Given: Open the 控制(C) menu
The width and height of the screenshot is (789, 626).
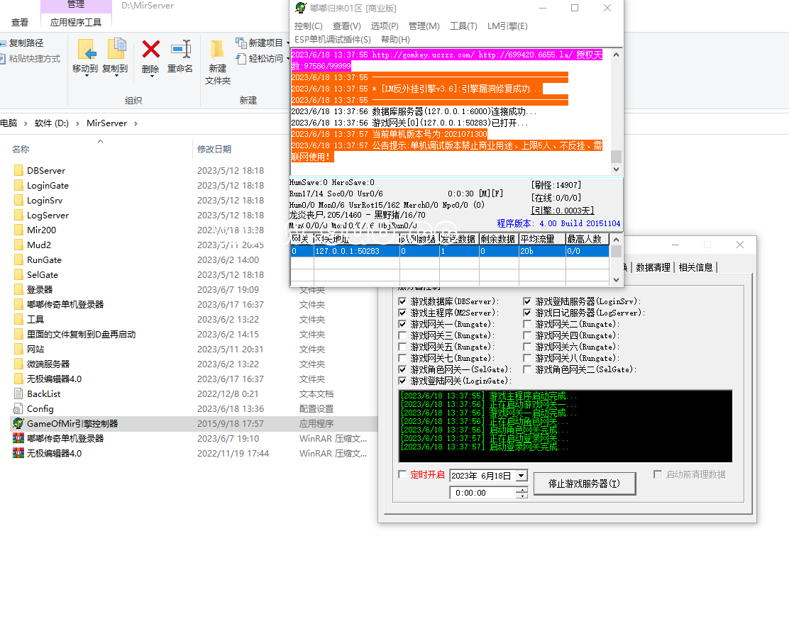Looking at the screenshot, I should coord(309,26).
